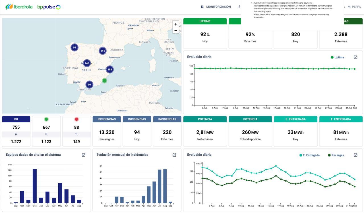Viewport: 364px width, 213px height.
Task: Toggle the E. Entregada legend series
Action: pos(309,155)
